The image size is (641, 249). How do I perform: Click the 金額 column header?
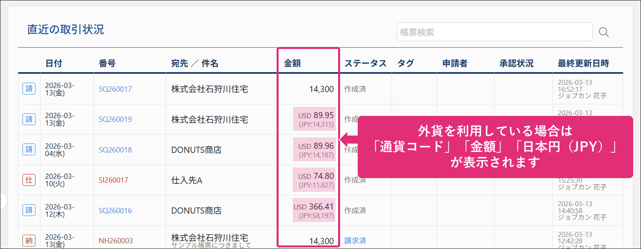point(292,63)
